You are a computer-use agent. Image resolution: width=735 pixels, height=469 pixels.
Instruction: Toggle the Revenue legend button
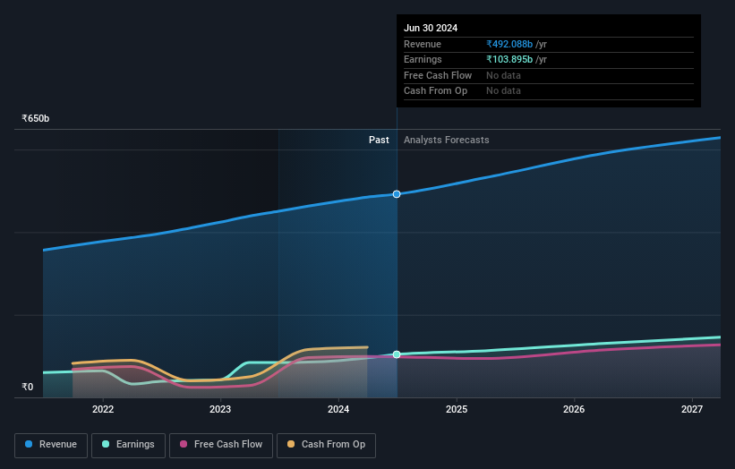coord(51,445)
